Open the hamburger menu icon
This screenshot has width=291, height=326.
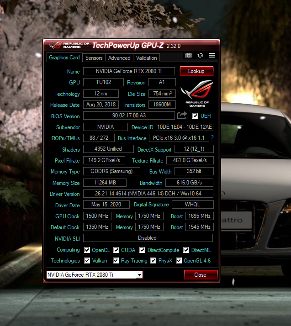point(212,55)
